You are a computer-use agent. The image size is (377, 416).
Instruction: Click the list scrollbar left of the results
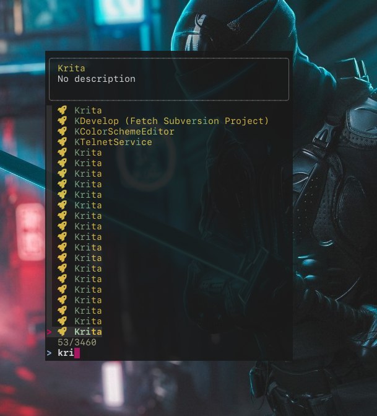tap(49, 216)
